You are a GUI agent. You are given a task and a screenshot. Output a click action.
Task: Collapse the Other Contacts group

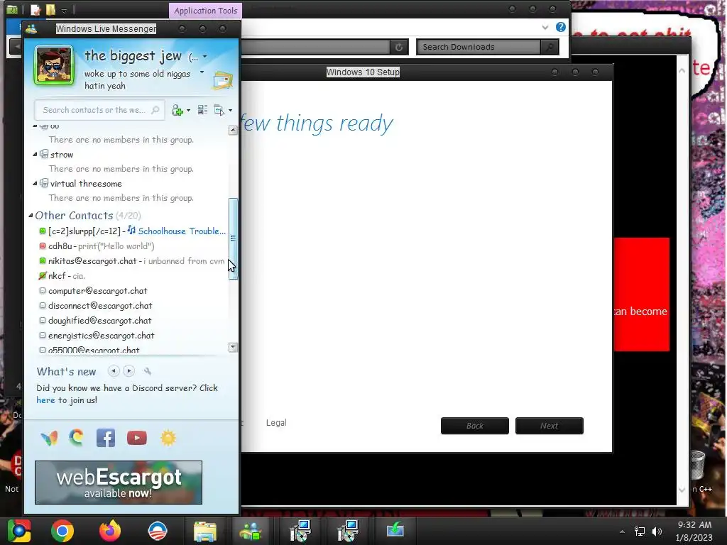coord(31,216)
